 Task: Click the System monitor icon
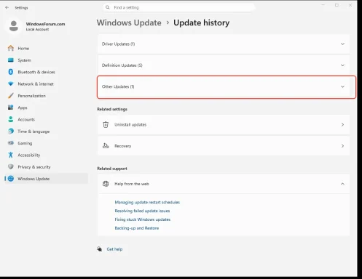point(11,60)
